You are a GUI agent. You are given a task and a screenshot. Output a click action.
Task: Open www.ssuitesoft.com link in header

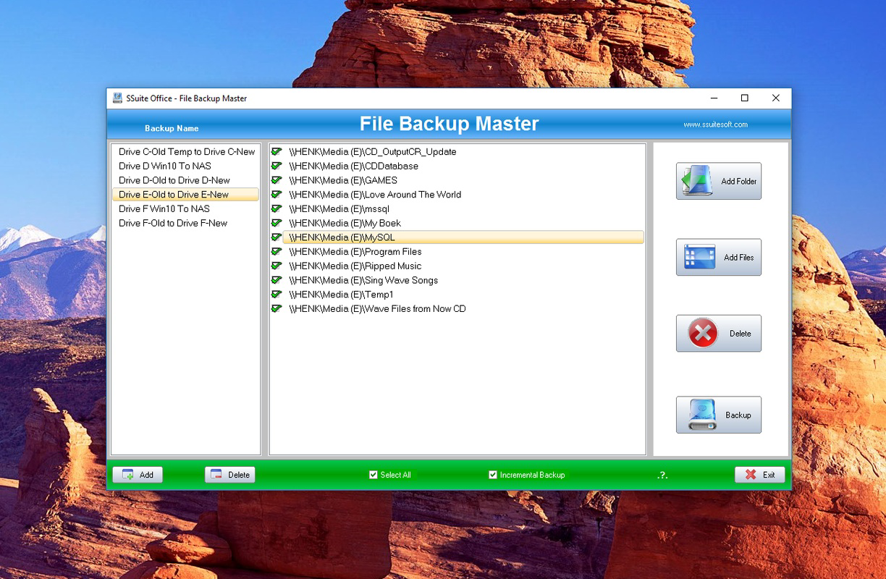point(715,124)
